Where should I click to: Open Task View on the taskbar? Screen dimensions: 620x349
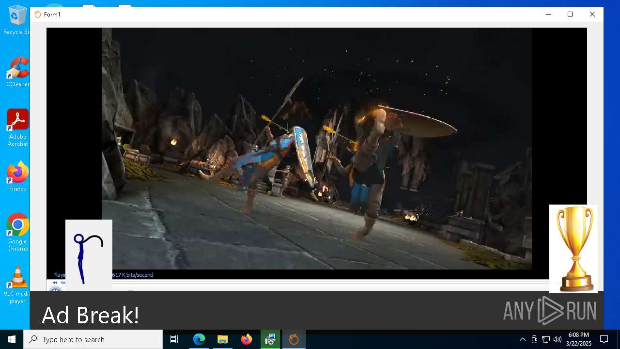[174, 339]
